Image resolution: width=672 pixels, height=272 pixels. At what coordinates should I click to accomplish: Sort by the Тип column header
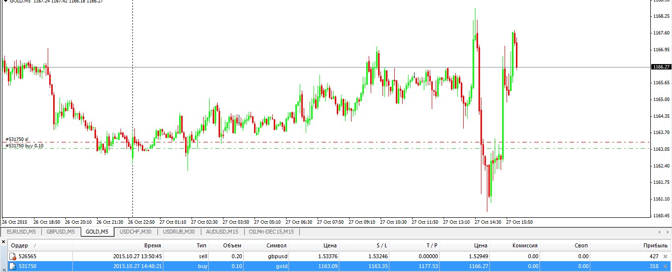(x=186, y=245)
